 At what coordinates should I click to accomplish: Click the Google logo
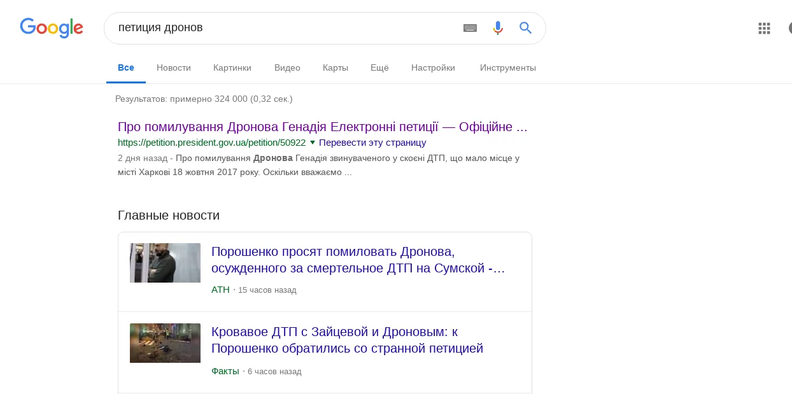point(52,28)
